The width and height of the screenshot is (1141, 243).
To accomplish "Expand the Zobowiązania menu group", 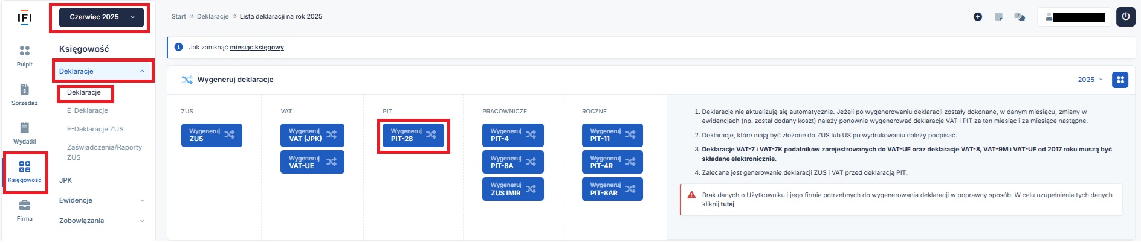I will [102, 221].
